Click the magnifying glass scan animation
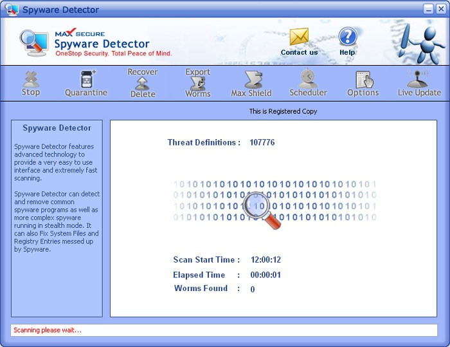Viewport: 450px width, 347px height. pyautogui.click(x=261, y=211)
